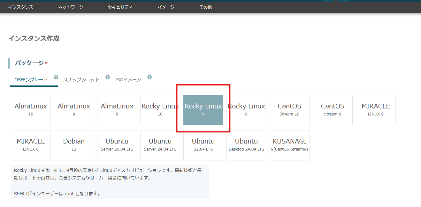Click the 'SSHログインユーザーは root' text
This screenshot has width=421, height=207.
pos(44,194)
